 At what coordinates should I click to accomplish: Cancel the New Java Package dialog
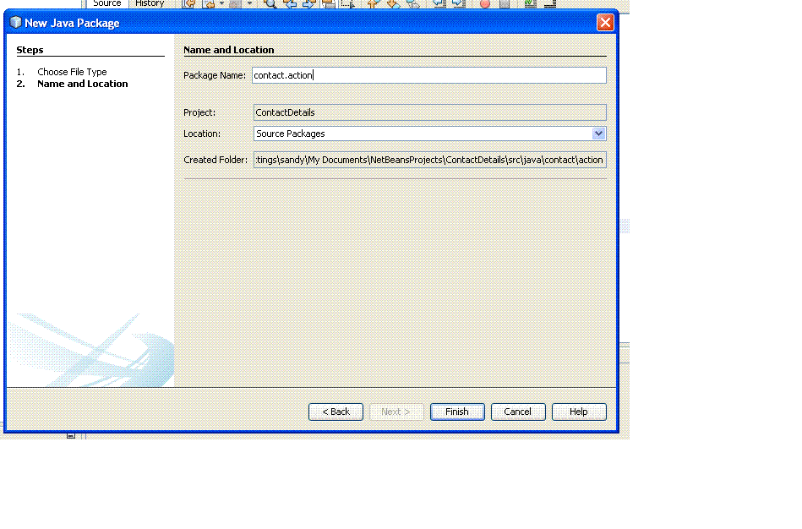pyautogui.click(x=518, y=412)
